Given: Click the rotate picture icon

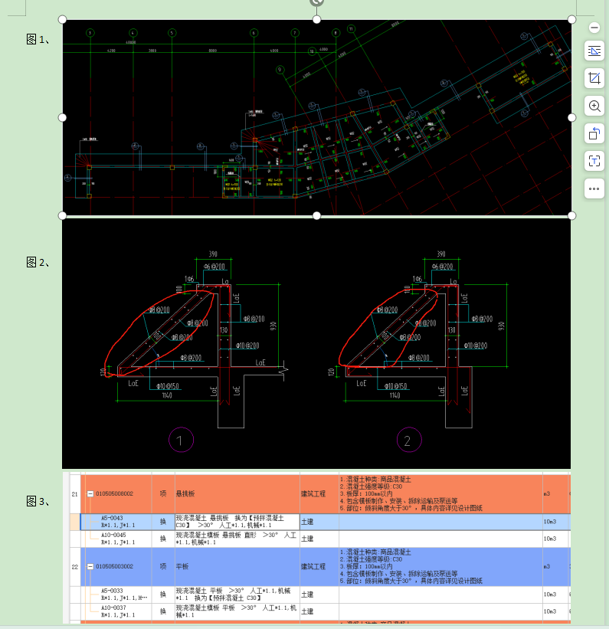Looking at the screenshot, I should click(594, 133).
